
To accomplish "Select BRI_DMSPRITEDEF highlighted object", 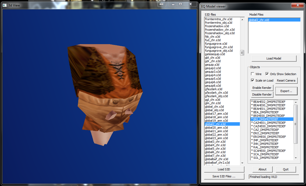I will [272, 119].
